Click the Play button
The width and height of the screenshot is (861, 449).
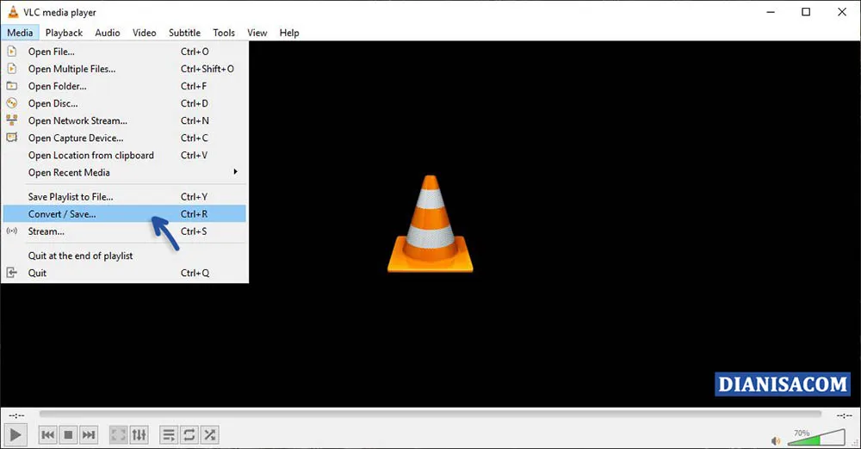point(15,435)
